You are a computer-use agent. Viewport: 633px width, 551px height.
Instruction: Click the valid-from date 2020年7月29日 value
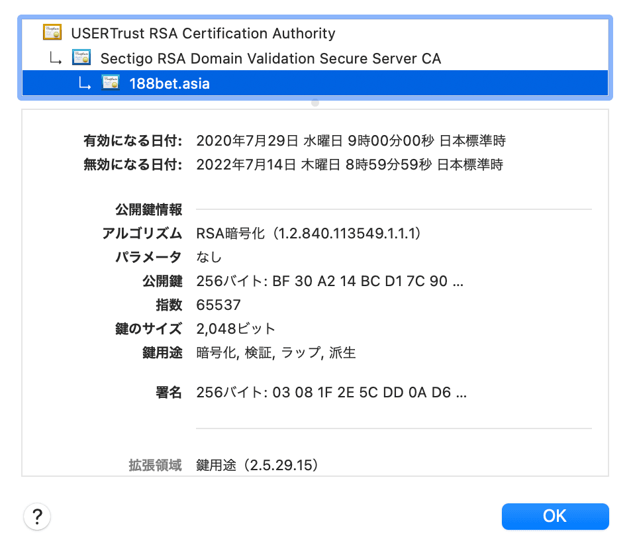click(351, 140)
